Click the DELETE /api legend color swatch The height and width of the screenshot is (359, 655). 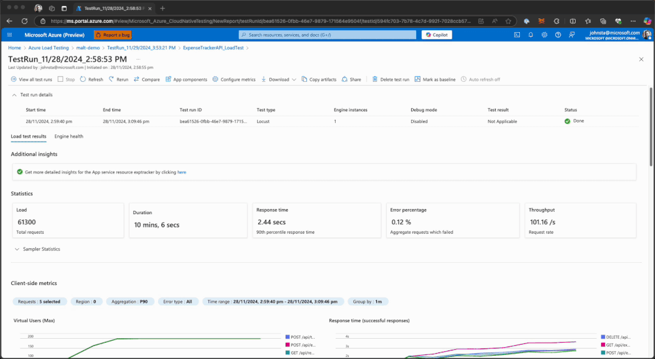tap(603, 337)
